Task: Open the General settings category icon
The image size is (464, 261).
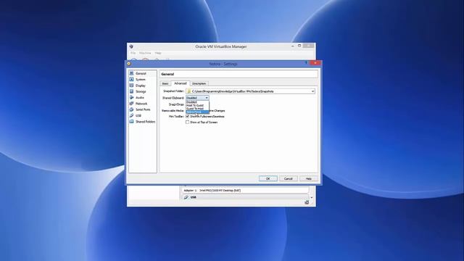Action: coord(132,73)
